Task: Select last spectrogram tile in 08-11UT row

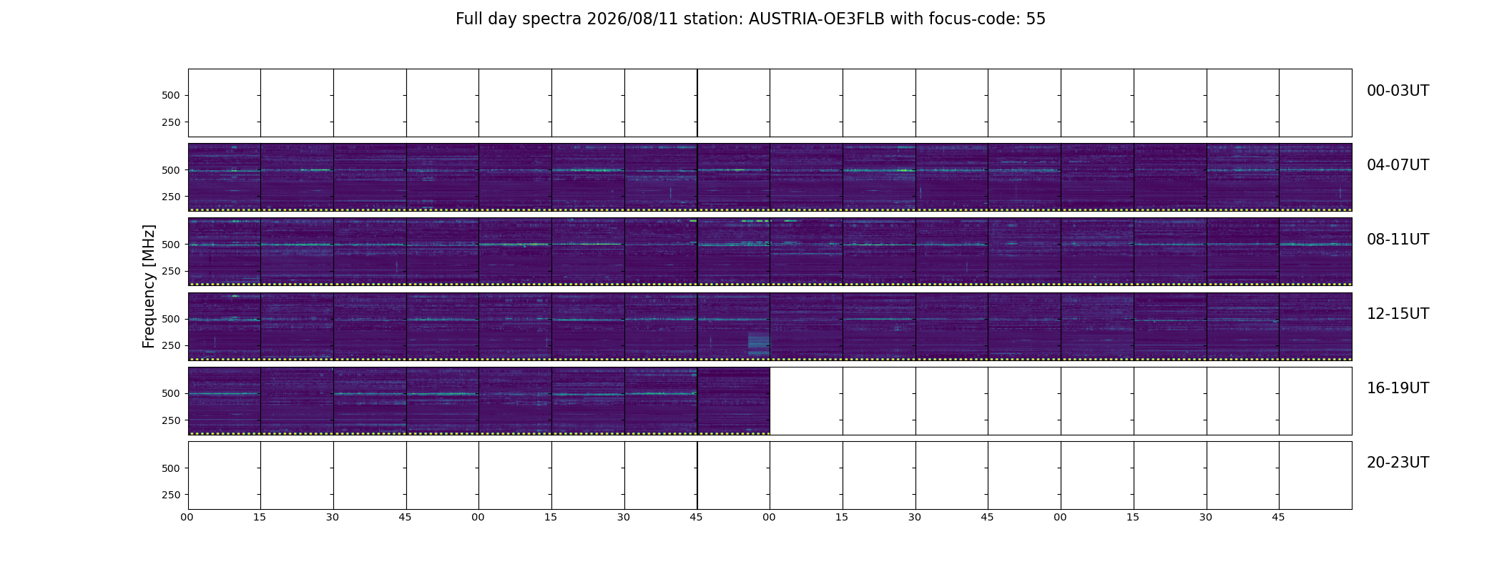Action: (1315, 252)
